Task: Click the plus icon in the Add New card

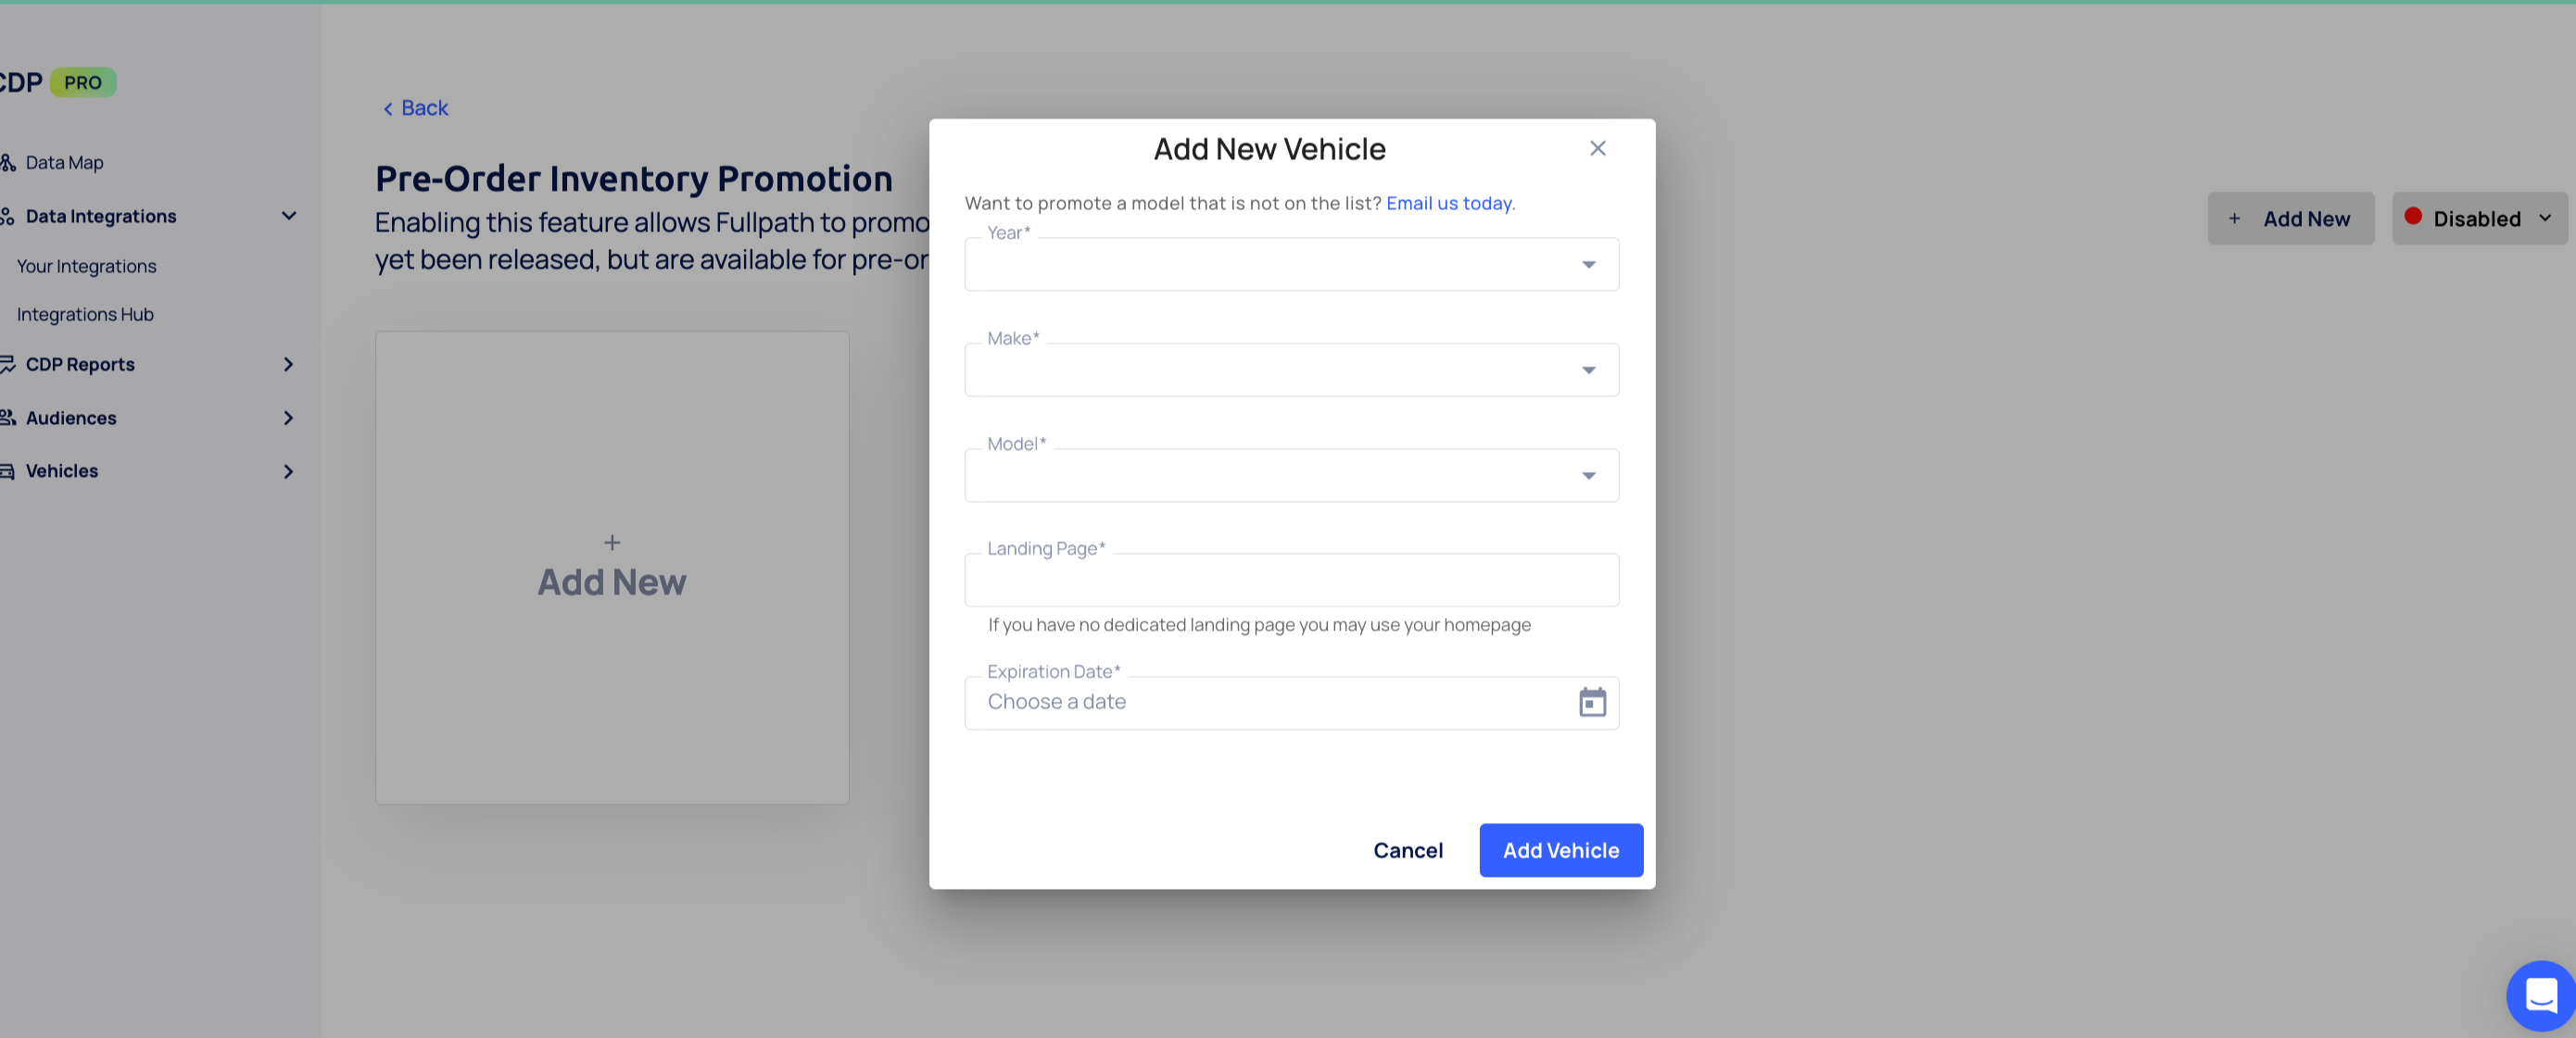Action: [612, 543]
